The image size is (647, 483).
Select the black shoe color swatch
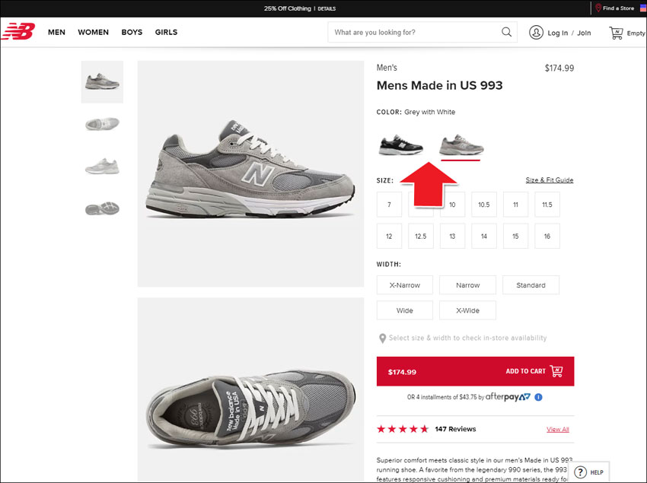click(x=400, y=145)
